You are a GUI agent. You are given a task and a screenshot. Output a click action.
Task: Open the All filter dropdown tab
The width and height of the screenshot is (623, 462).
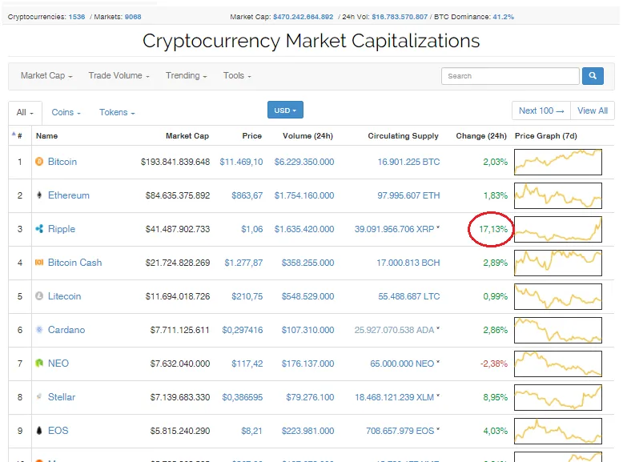click(x=25, y=112)
